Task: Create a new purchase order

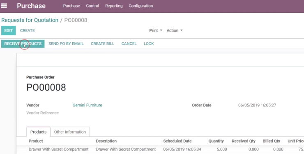Action: coord(28,31)
